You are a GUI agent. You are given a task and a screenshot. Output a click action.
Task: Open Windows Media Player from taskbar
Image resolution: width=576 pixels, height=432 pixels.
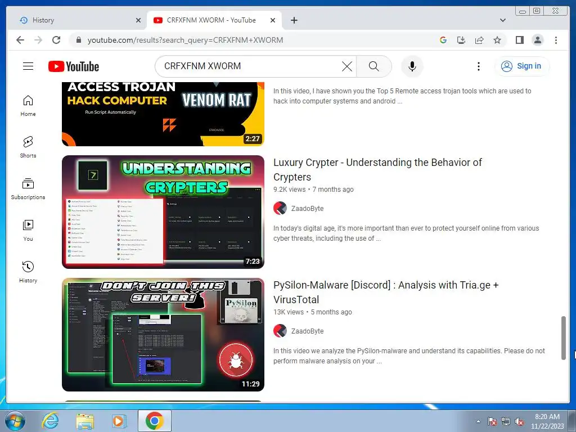(x=119, y=421)
